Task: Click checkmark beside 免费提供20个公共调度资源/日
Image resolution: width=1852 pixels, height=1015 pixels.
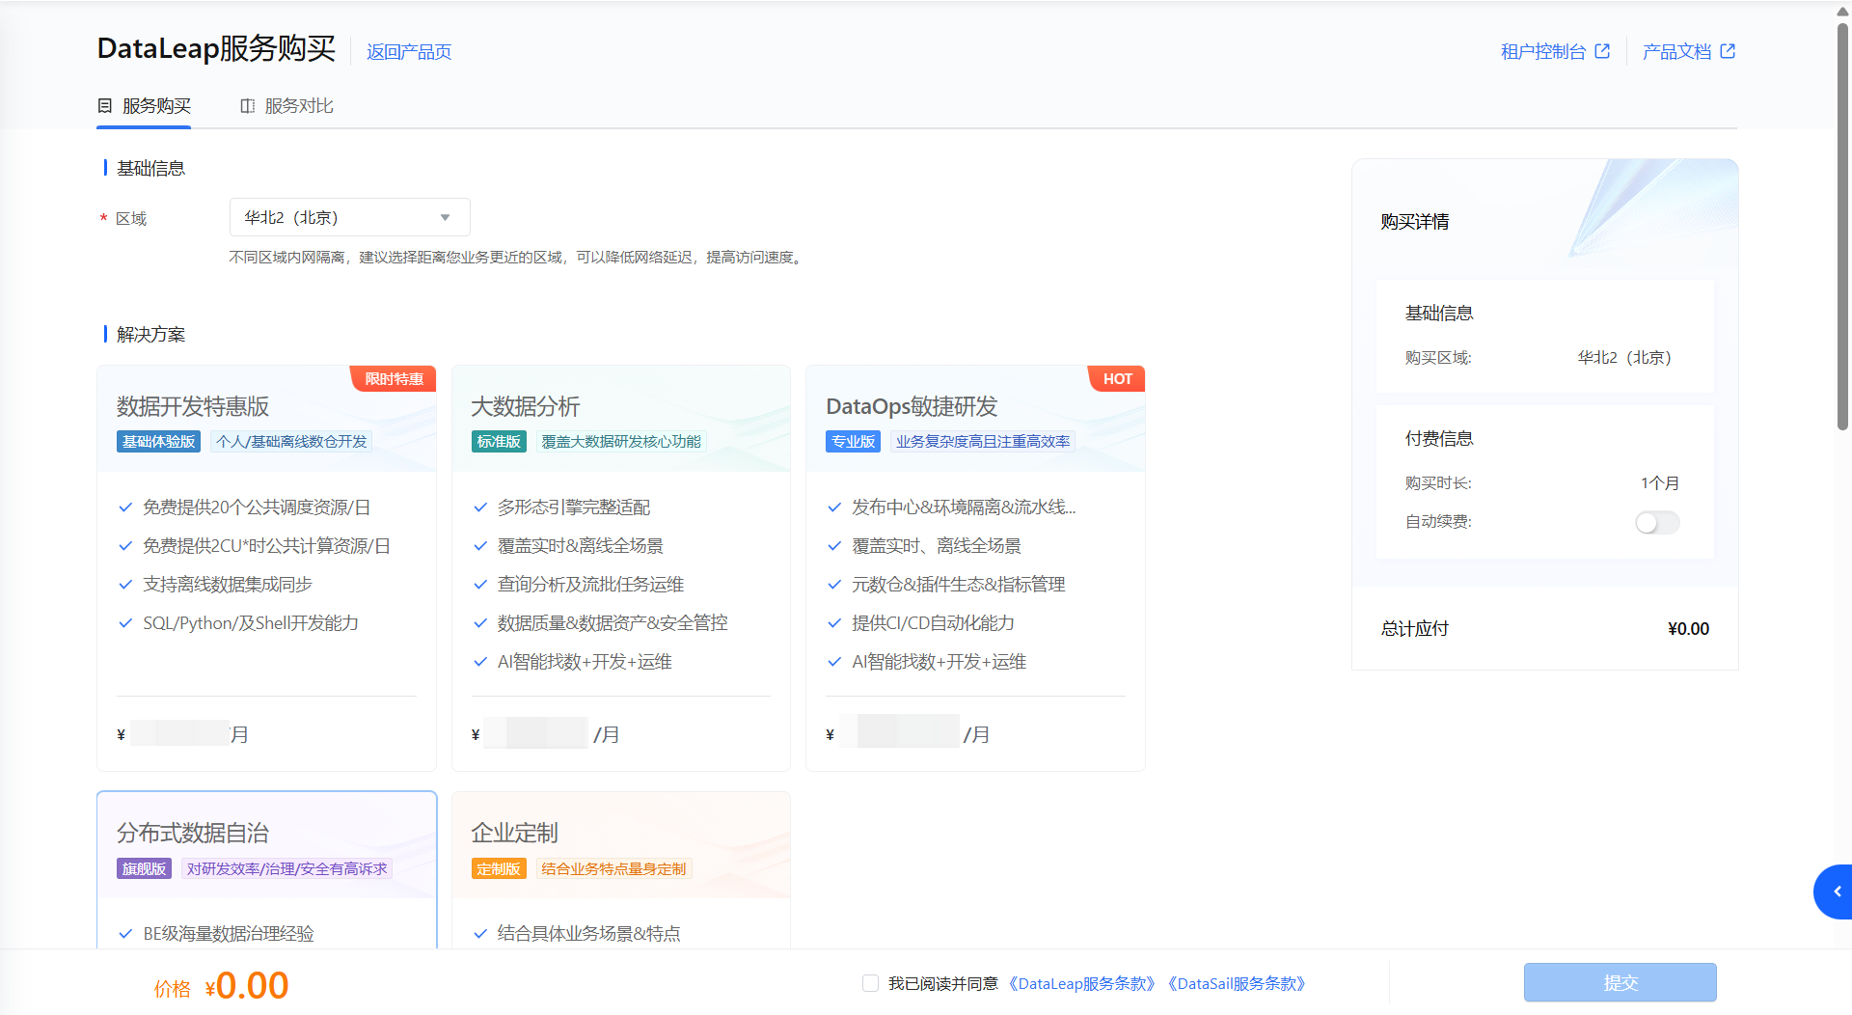Action: pos(124,507)
